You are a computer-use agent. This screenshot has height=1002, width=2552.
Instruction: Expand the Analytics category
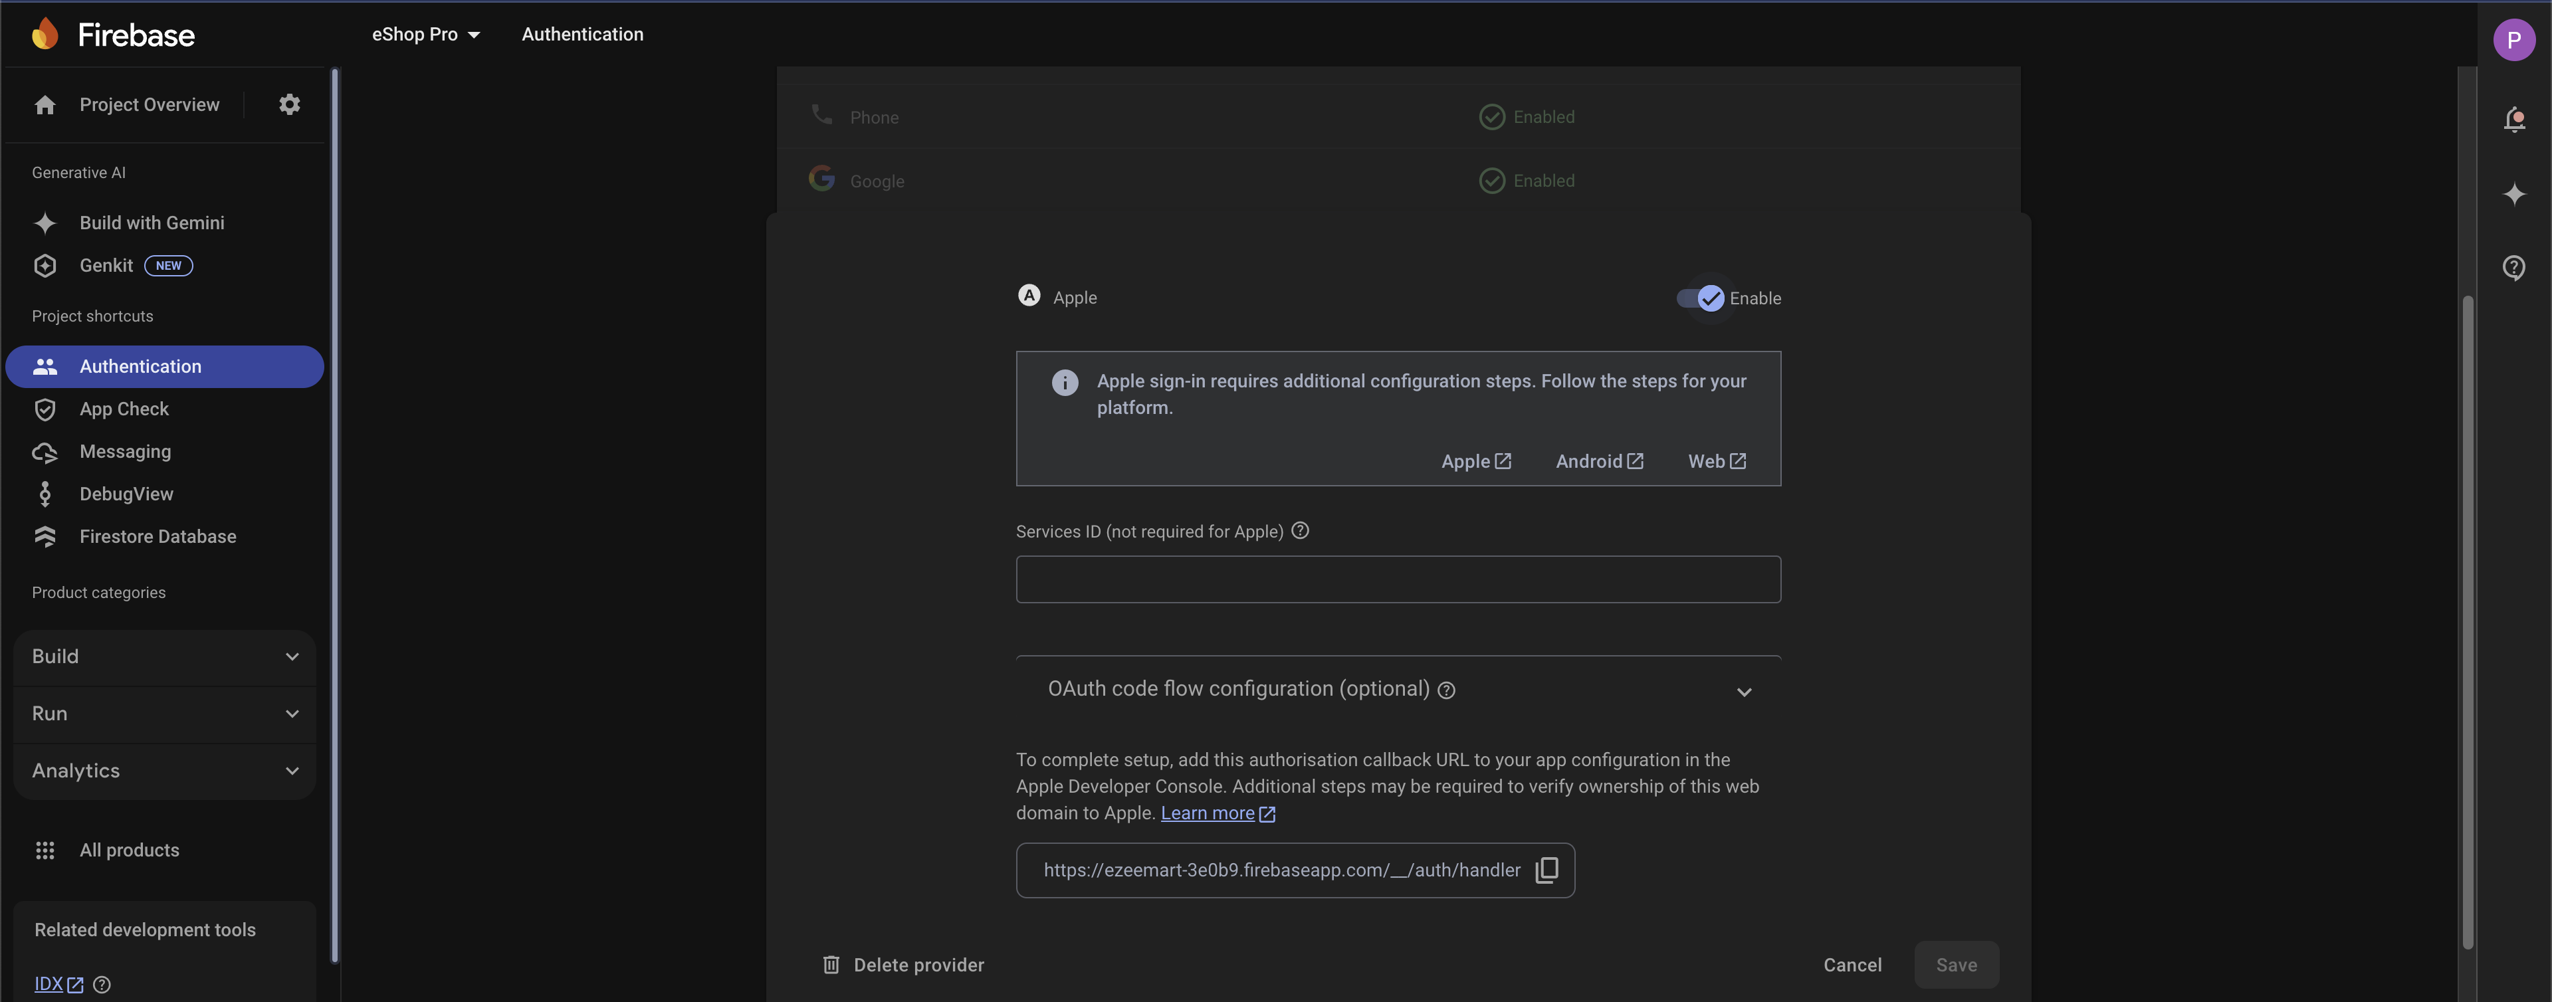pos(164,771)
